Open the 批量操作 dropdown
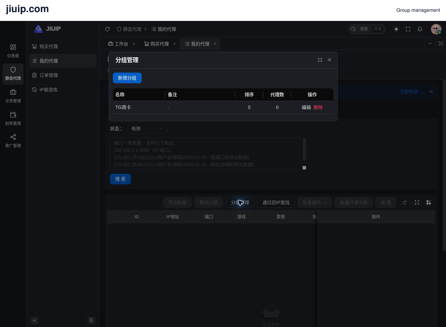Image resolution: width=446 pixels, height=327 pixels. pos(314,202)
